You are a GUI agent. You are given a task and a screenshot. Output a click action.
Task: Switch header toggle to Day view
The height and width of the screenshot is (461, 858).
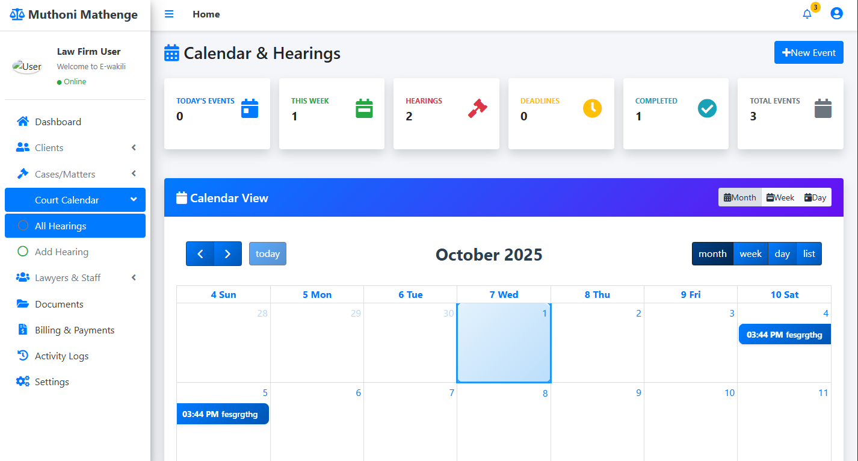(815, 197)
